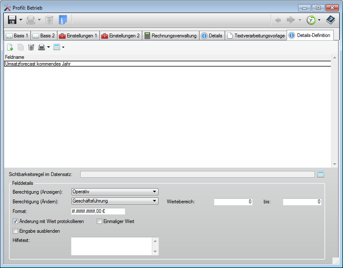This screenshot has height=268, width=343.
Task: Switch to the Rechnungsverwaltung tab
Action: coord(170,36)
